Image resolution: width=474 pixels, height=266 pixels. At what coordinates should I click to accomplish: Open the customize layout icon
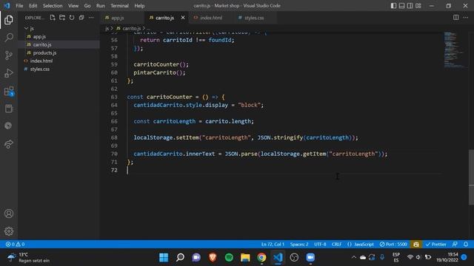coord(418,6)
